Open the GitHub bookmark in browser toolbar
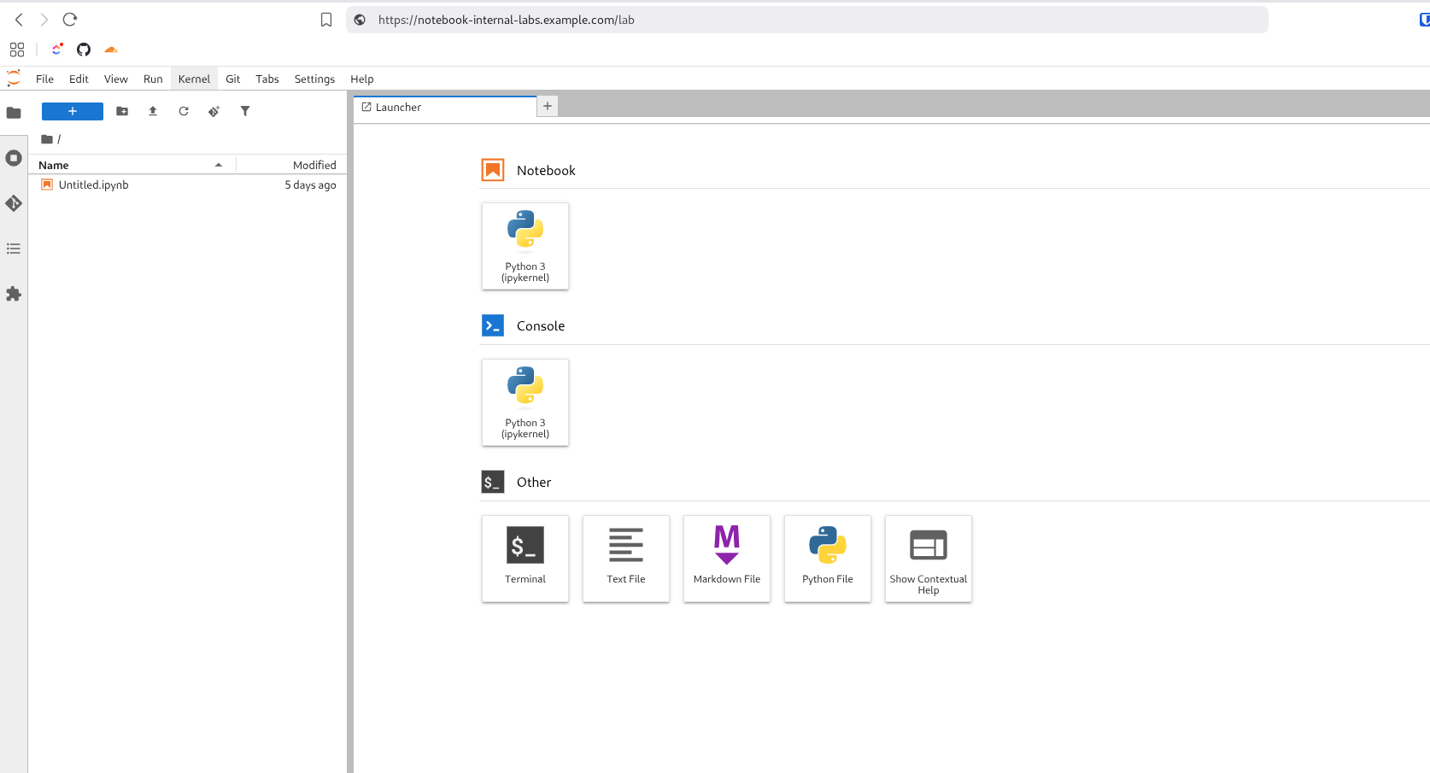Screen dimensions: 1430x773 83,50
